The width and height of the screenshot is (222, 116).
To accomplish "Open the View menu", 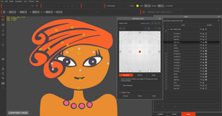I will (x=25, y=1).
